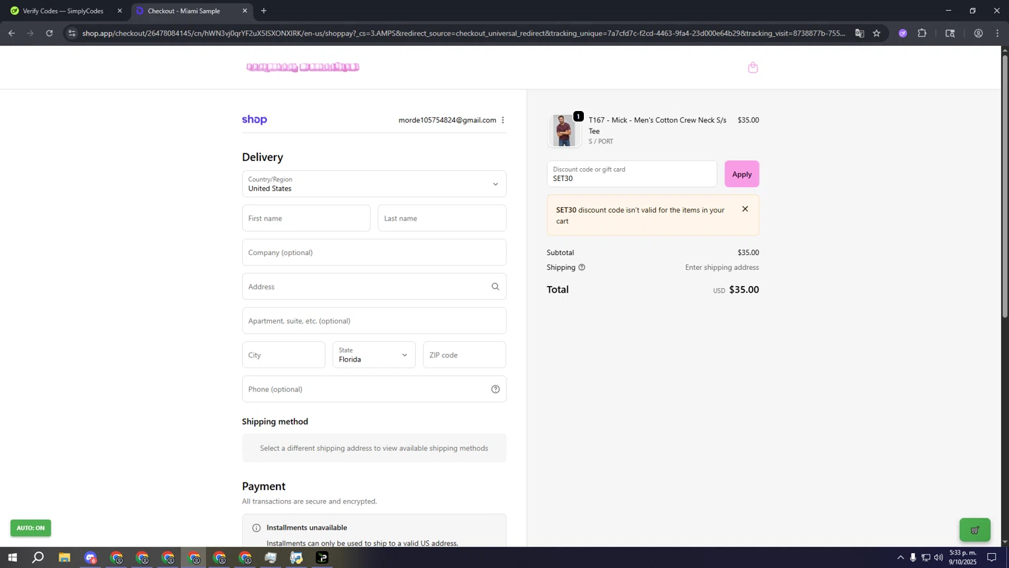Click the product name T167 - Mick tee
This screenshot has height=568, width=1009.
(657, 125)
